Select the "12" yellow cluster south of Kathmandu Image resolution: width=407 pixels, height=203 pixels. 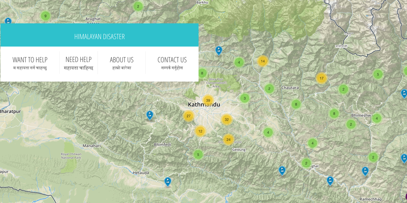(x=200, y=131)
